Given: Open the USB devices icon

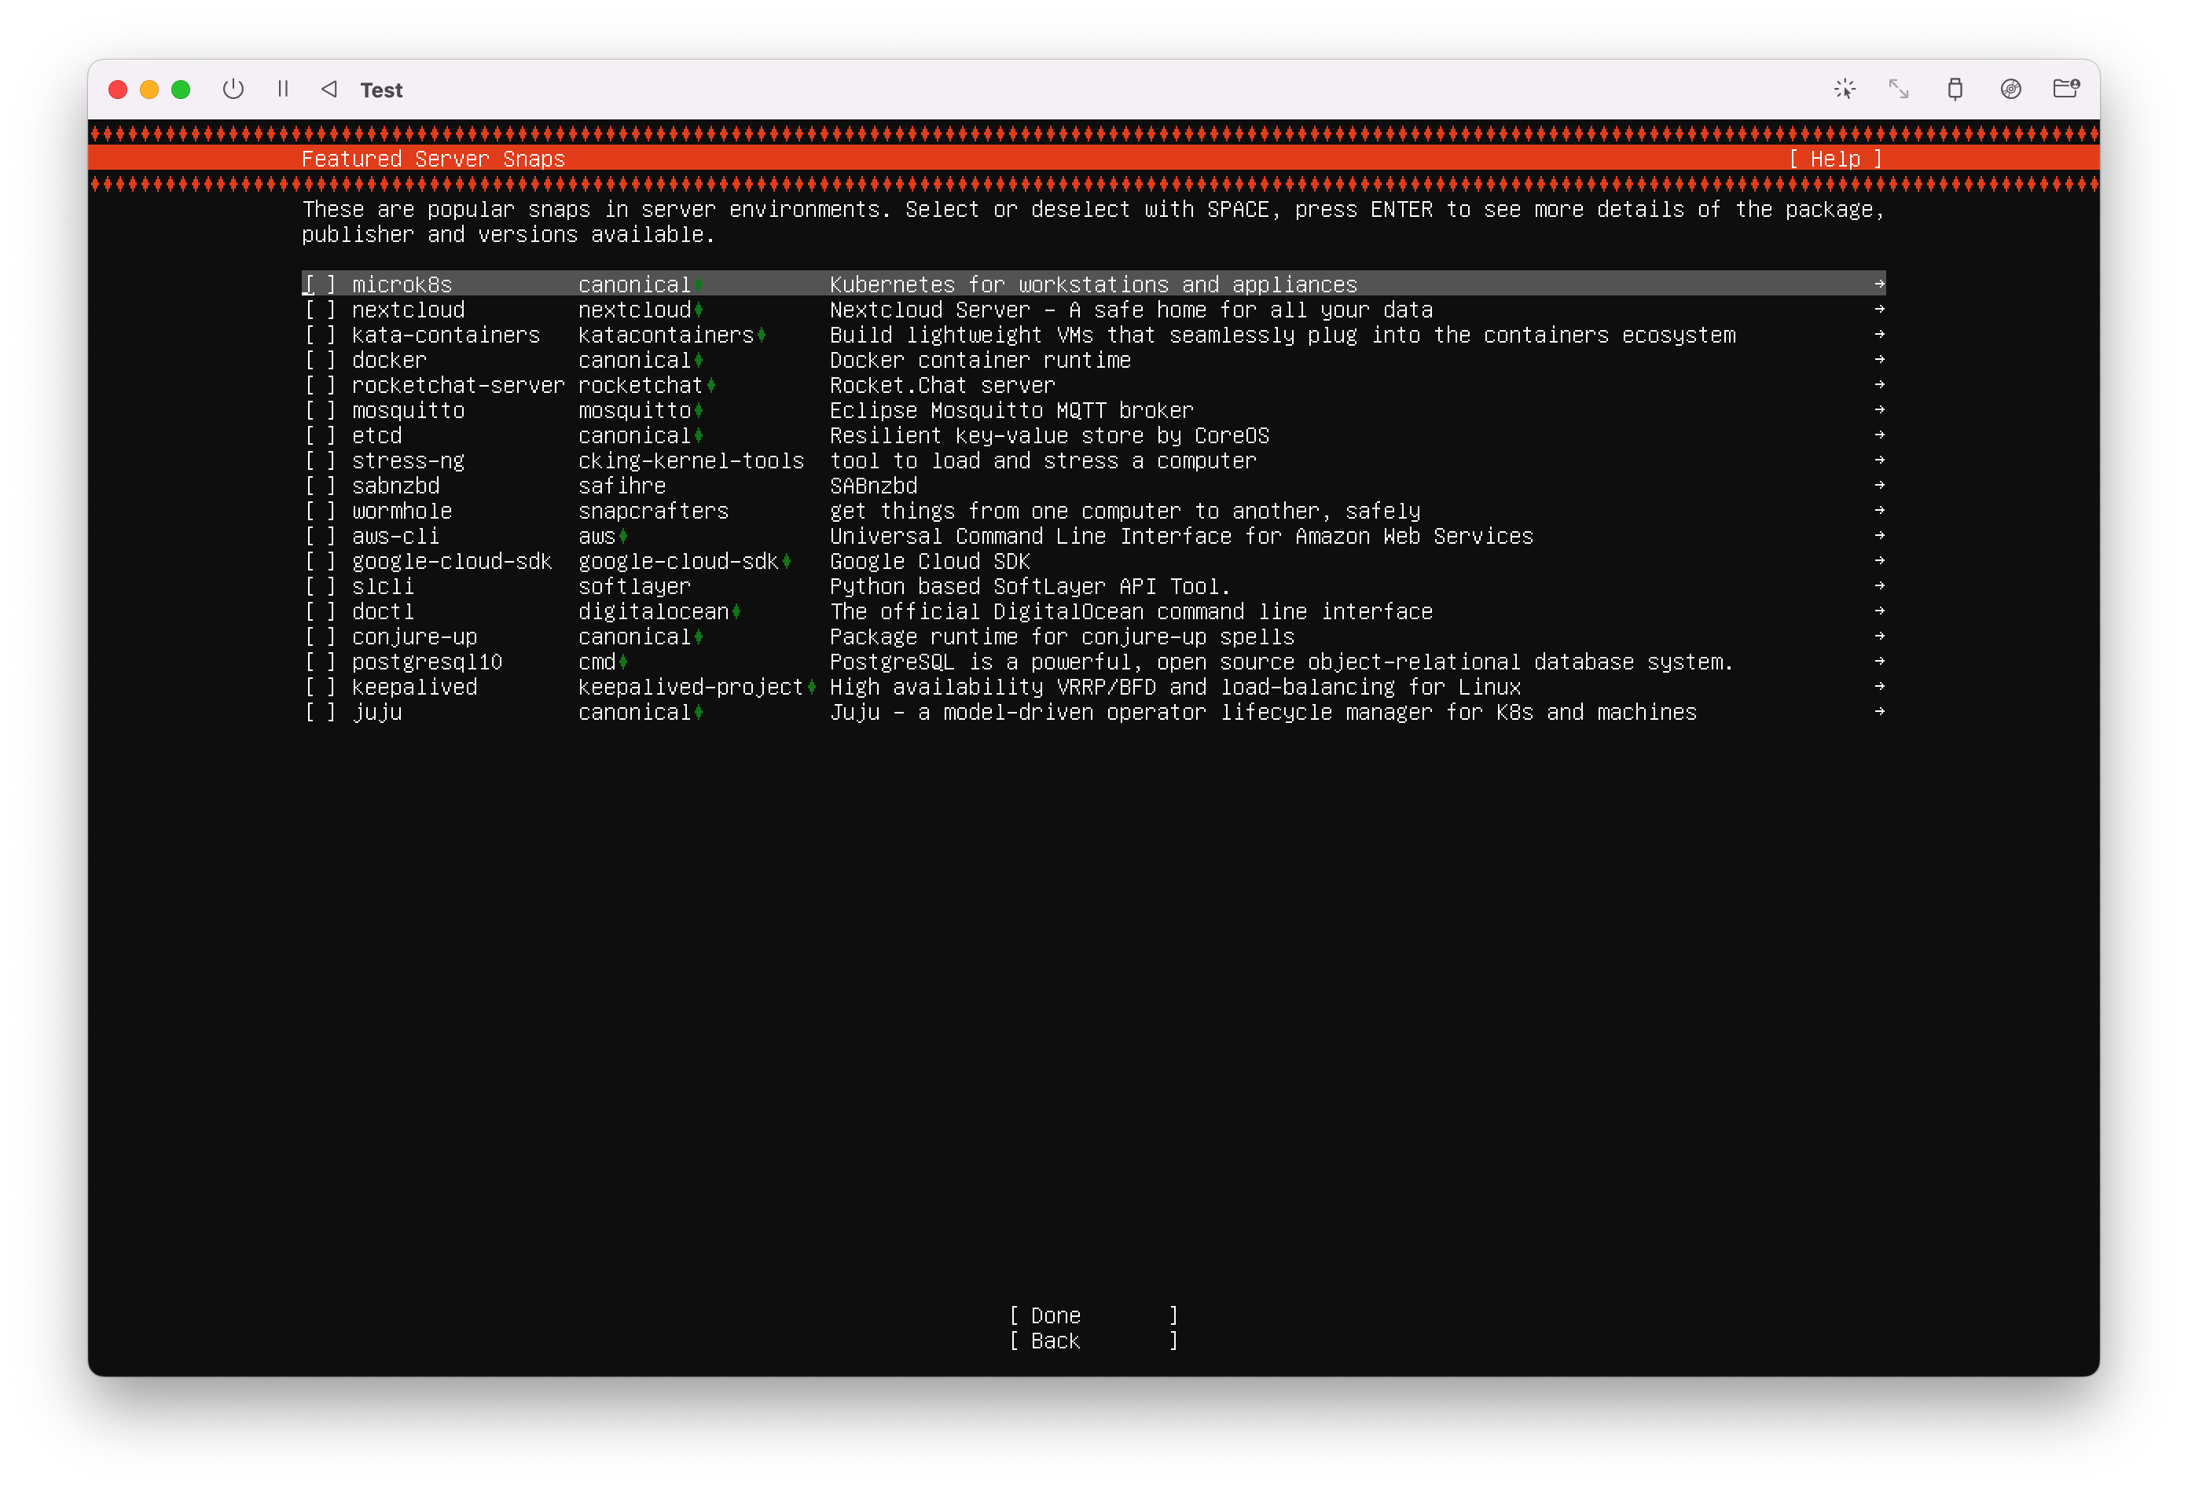Looking at the screenshot, I should click(x=1955, y=90).
